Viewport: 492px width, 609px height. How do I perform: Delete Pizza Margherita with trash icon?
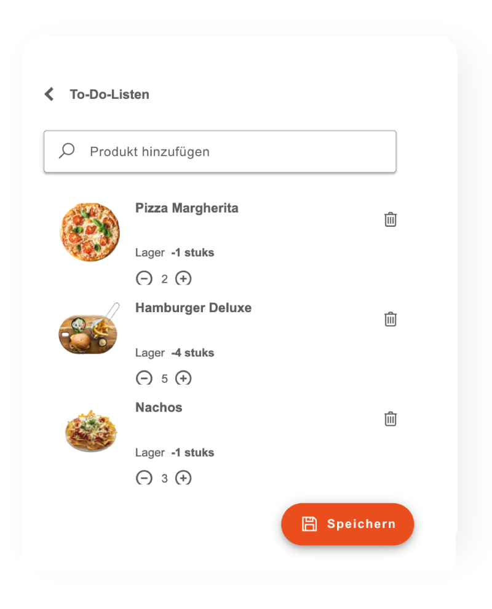click(391, 219)
